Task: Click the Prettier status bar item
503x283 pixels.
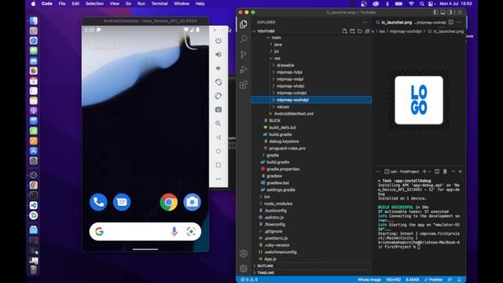Action: 433,280
